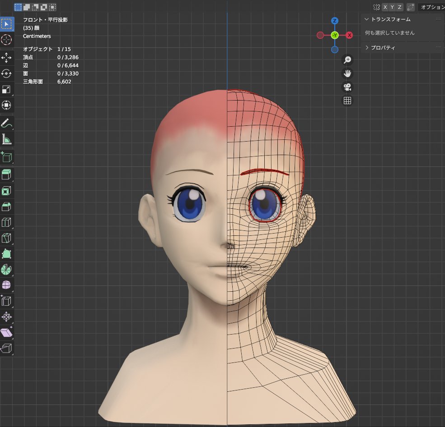Expand the プロパティ panel
The width and height of the screenshot is (445, 427).
[367, 48]
